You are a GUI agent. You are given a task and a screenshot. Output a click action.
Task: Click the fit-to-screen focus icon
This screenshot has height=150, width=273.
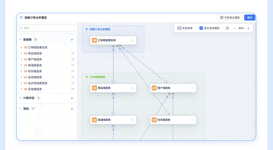(x=227, y=28)
